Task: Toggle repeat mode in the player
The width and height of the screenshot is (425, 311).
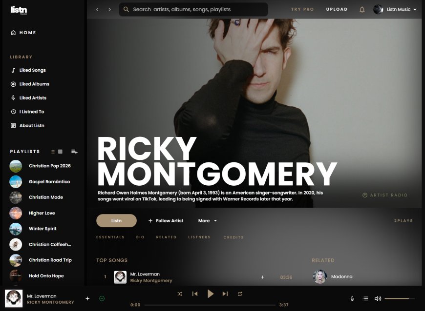Action: pos(240,294)
